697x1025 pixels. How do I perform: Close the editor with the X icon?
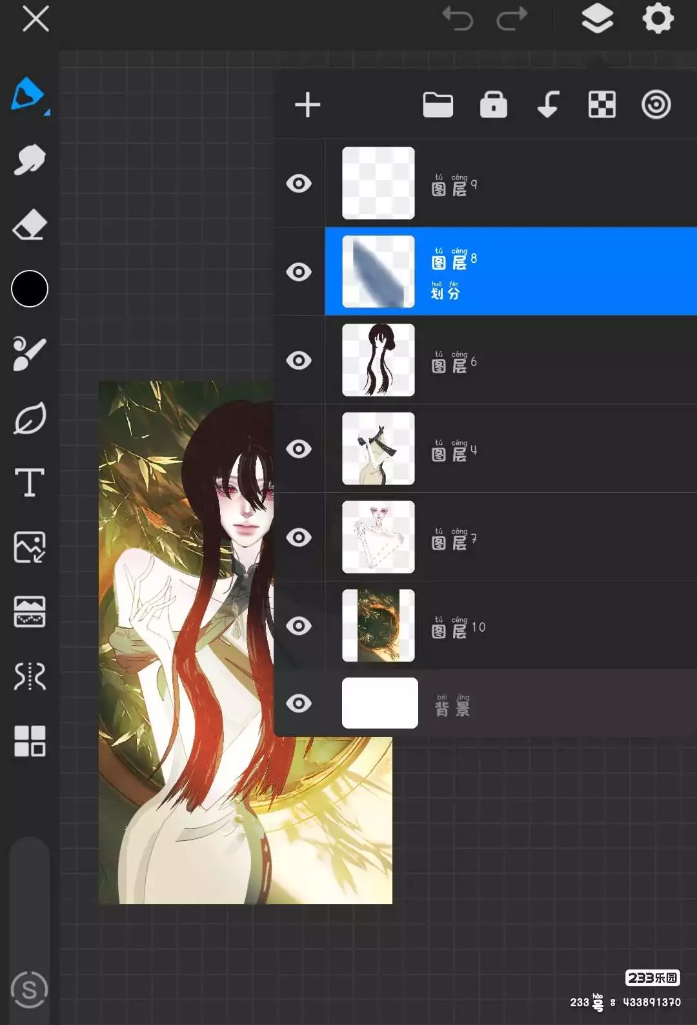[35, 19]
